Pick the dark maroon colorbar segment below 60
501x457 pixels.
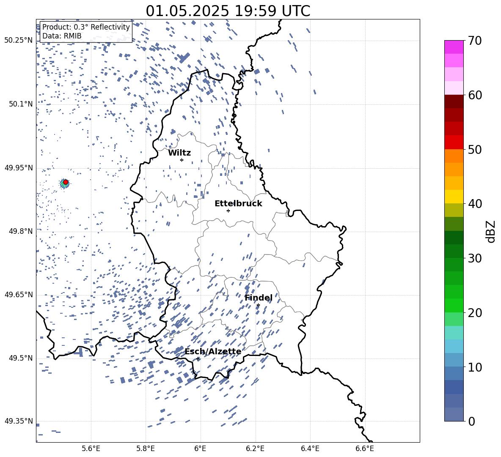click(454, 101)
